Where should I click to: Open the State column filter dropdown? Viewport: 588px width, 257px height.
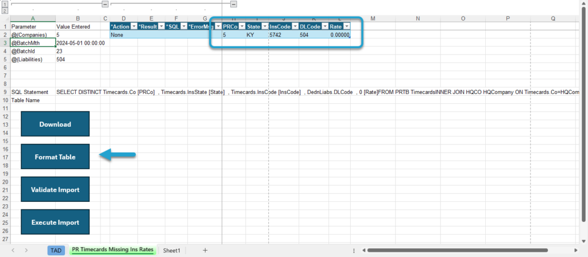265,26
